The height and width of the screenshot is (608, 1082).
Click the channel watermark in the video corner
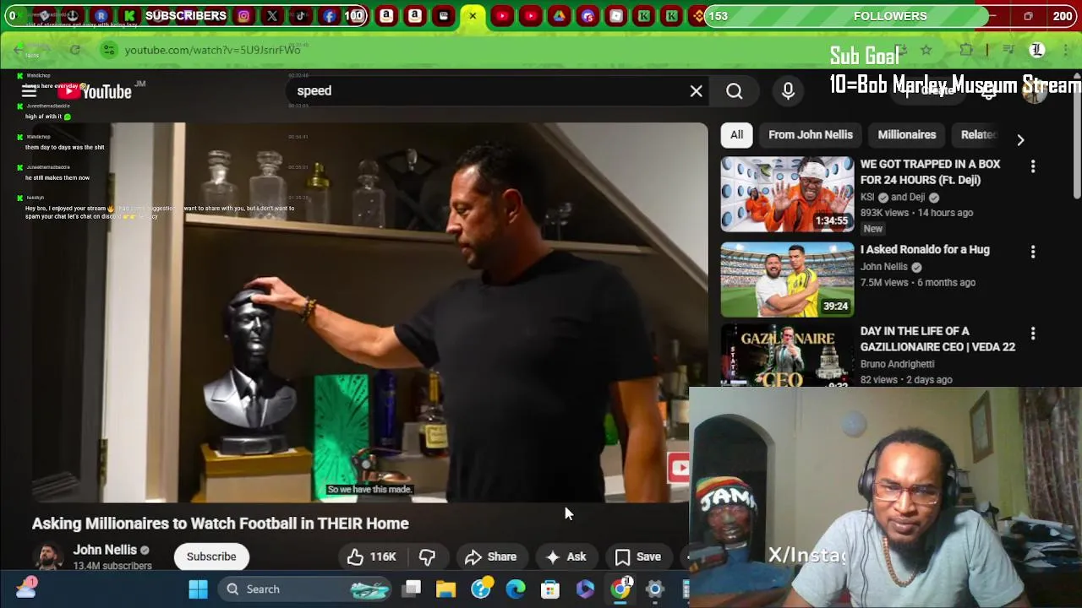(x=679, y=468)
